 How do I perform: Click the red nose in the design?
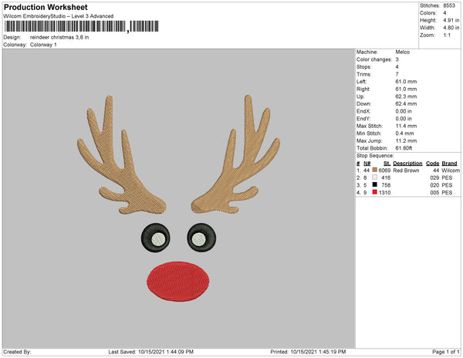coord(178,282)
